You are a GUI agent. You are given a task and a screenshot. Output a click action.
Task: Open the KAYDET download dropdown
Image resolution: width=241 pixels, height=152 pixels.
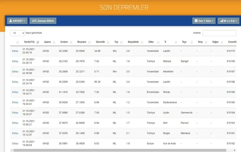pos(17,21)
